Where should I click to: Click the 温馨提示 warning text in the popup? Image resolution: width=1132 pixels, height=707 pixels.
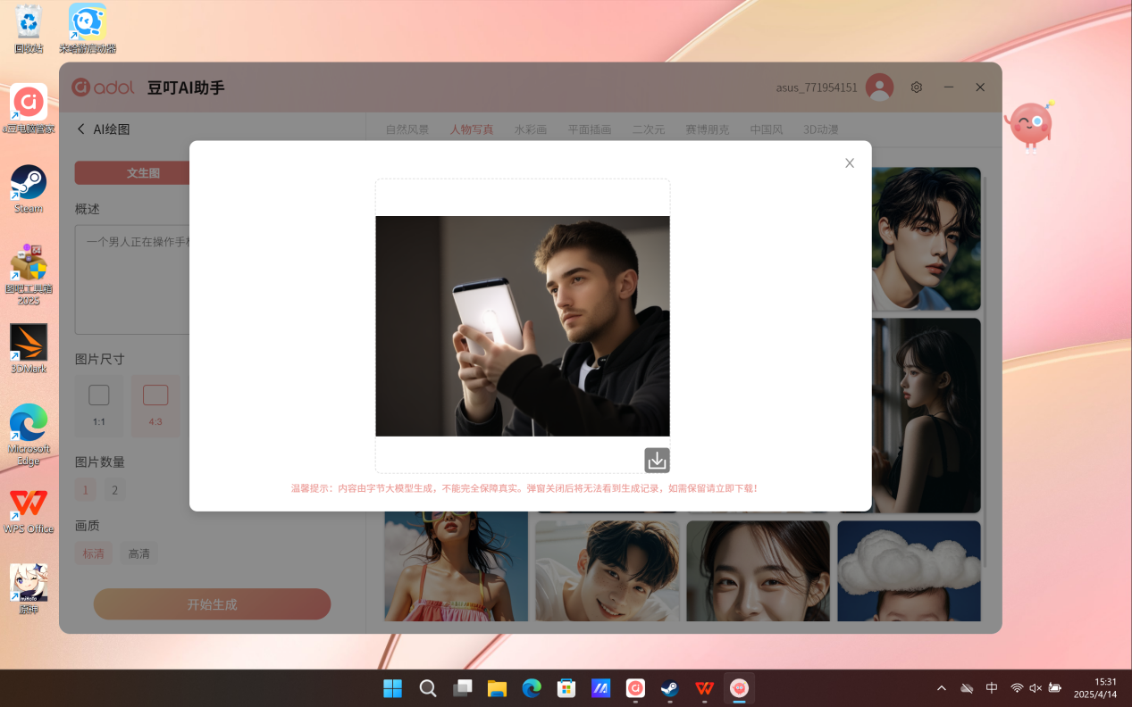point(524,488)
